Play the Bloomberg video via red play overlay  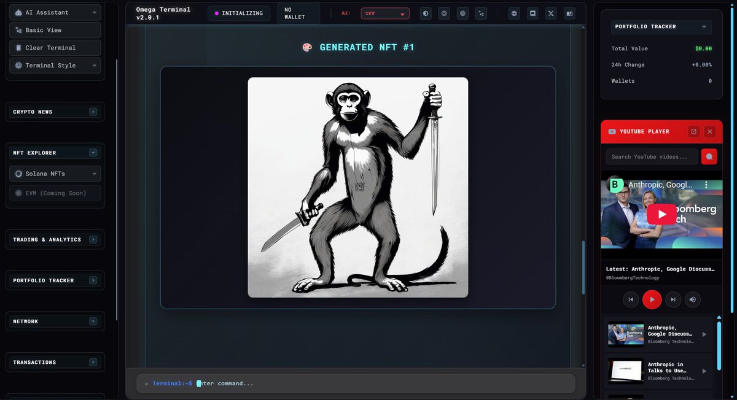pyautogui.click(x=661, y=213)
